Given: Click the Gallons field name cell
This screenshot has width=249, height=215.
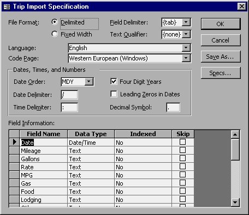Looking at the screenshot, I should (44, 159).
